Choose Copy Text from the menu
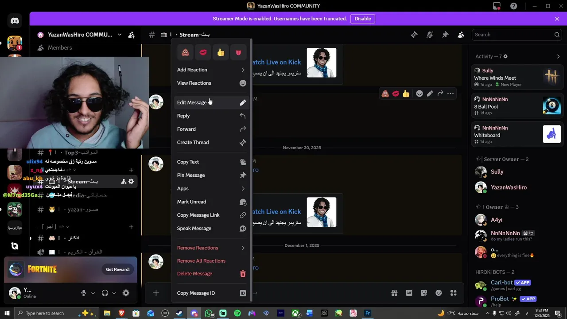Screen dimensions: 567x319 click(x=211, y=162)
